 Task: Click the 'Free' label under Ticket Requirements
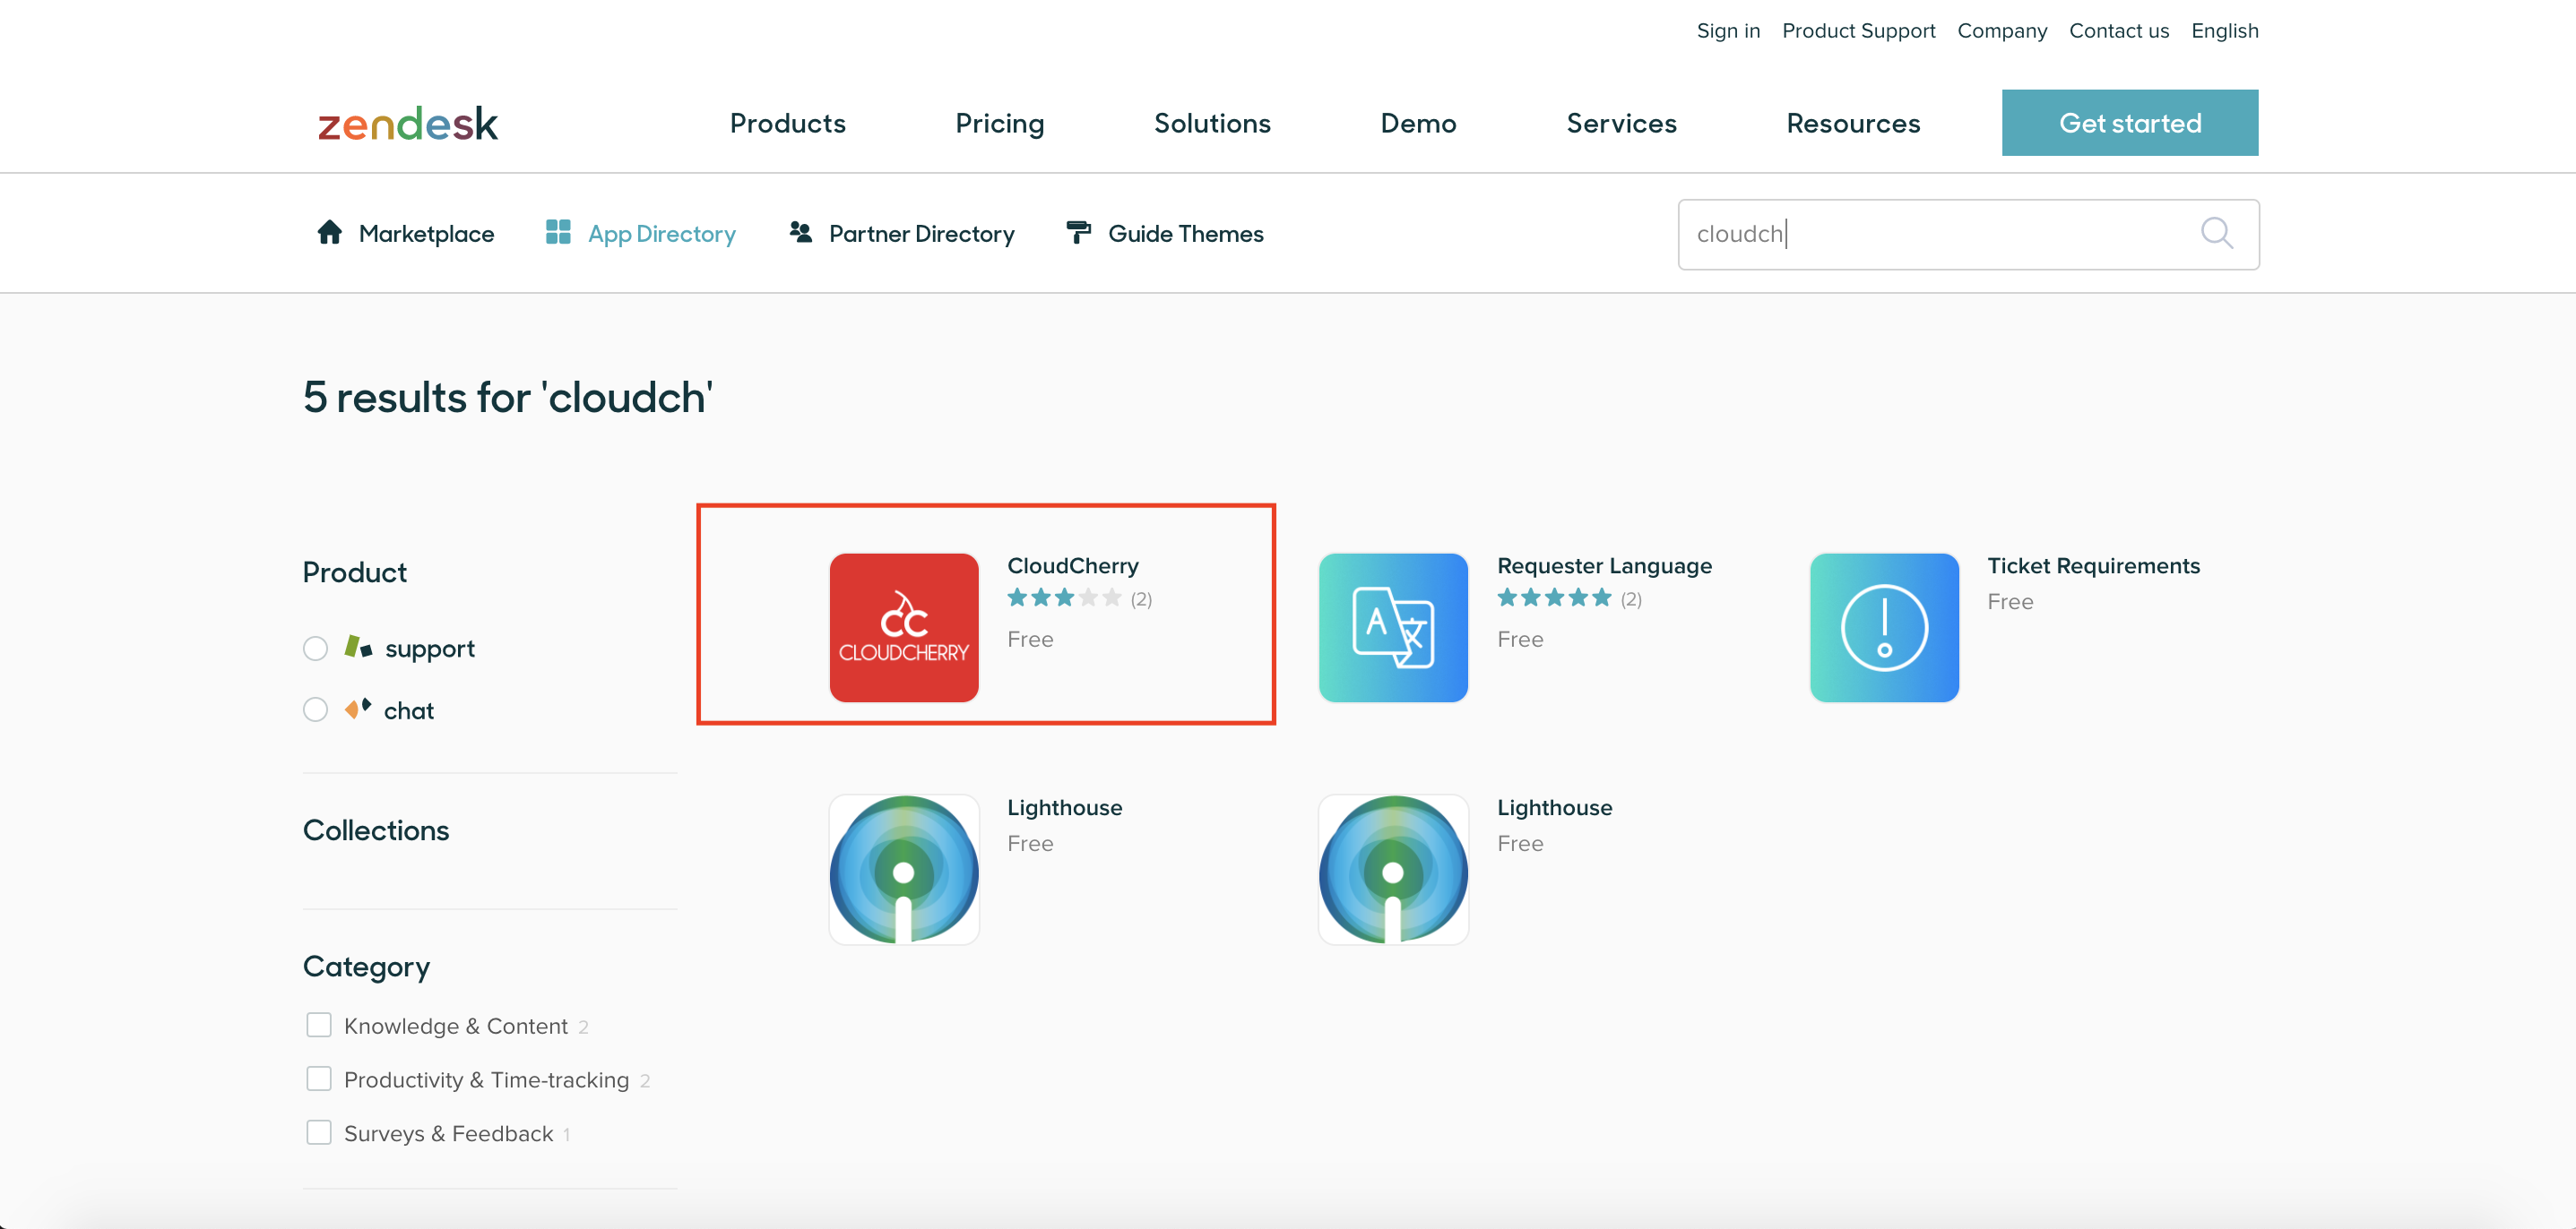coord(2010,601)
